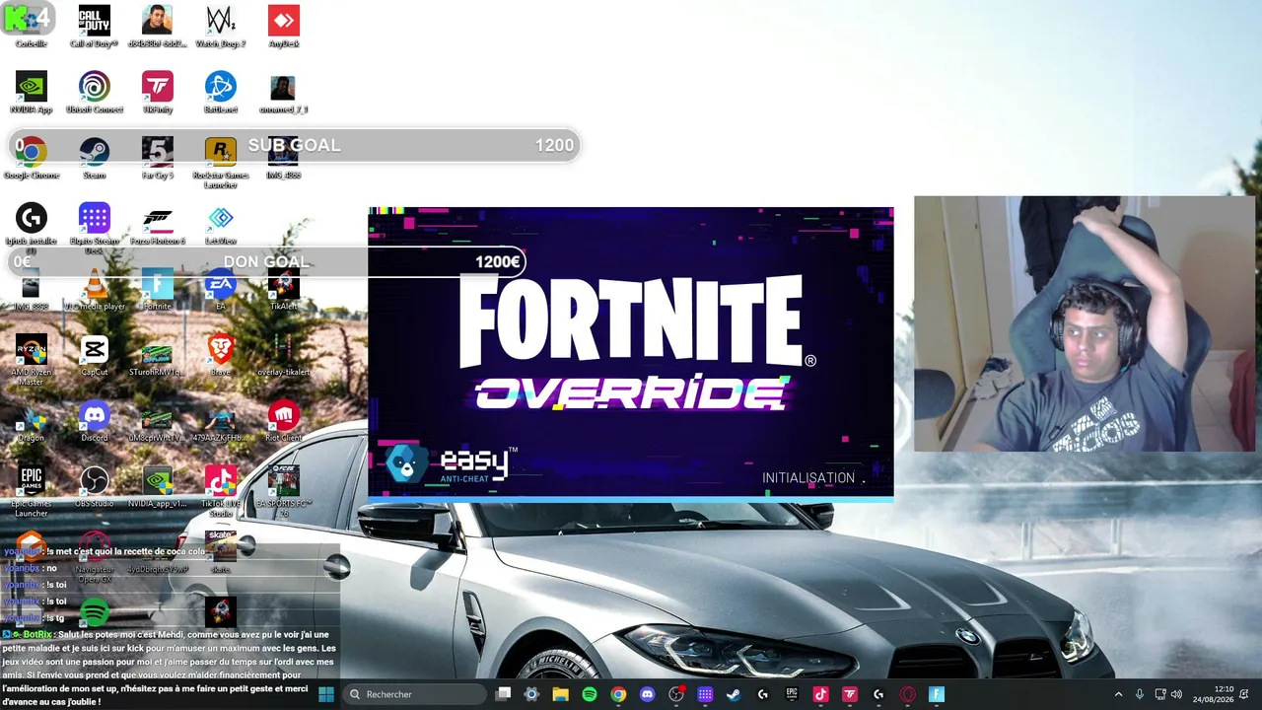Click the Fortnite loading progress bar
This screenshot has width=1262, height=710.
(x=631, y=500)
